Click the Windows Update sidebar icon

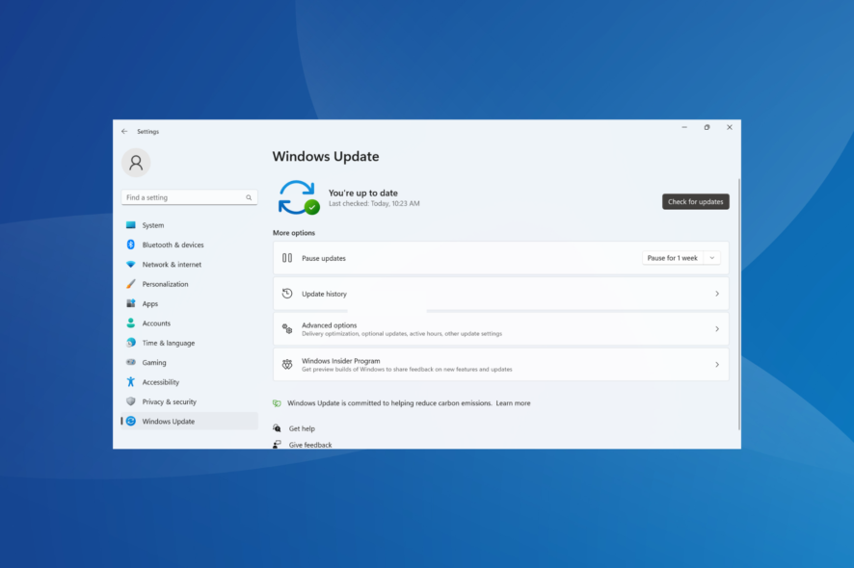(131, 421)
